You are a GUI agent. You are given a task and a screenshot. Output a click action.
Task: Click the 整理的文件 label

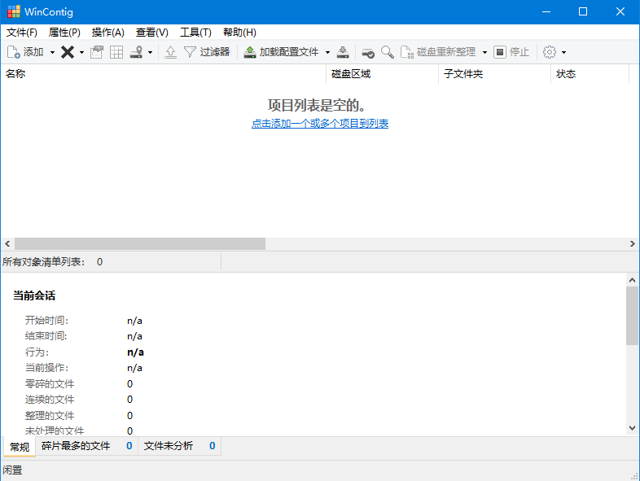tap(50, 416)
